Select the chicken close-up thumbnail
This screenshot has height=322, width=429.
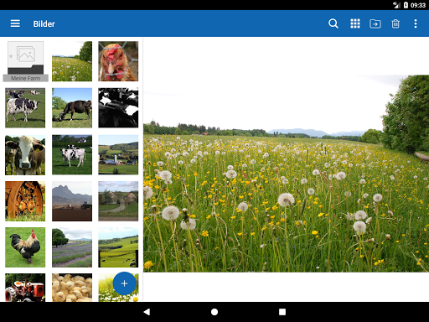point(118,61)
